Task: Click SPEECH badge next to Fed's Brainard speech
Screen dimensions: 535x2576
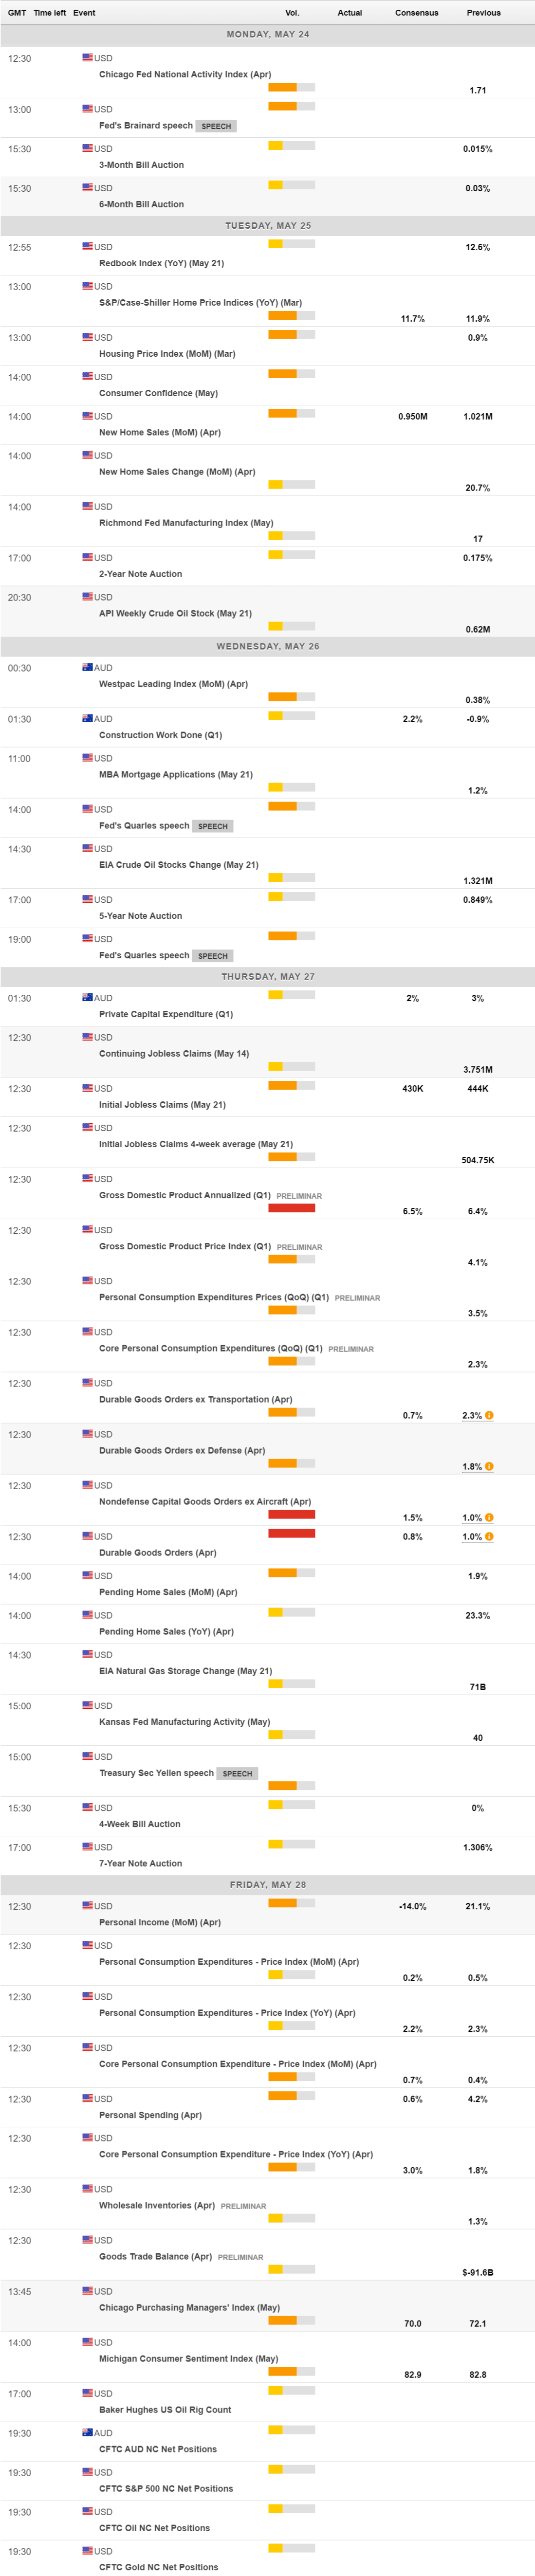Action: click(216, 126)
